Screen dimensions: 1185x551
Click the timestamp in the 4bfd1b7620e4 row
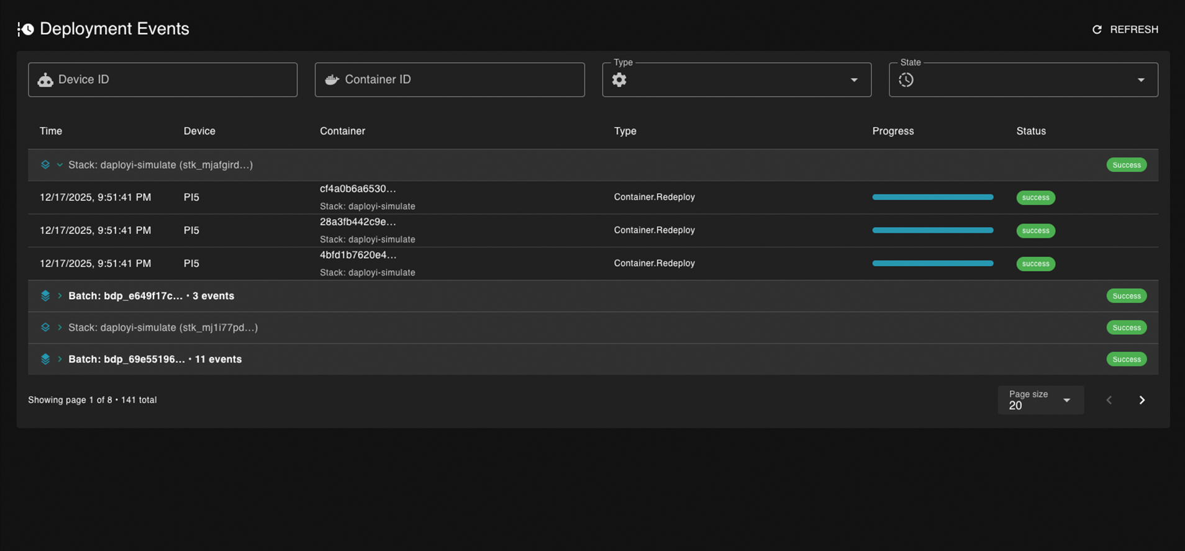pos(95,264)
